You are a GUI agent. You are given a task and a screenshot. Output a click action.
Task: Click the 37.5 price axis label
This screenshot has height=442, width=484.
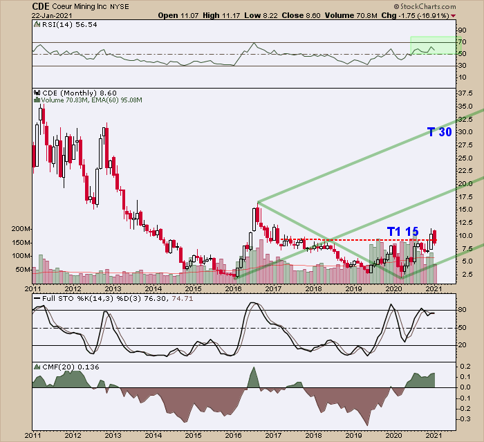[465, 93]
